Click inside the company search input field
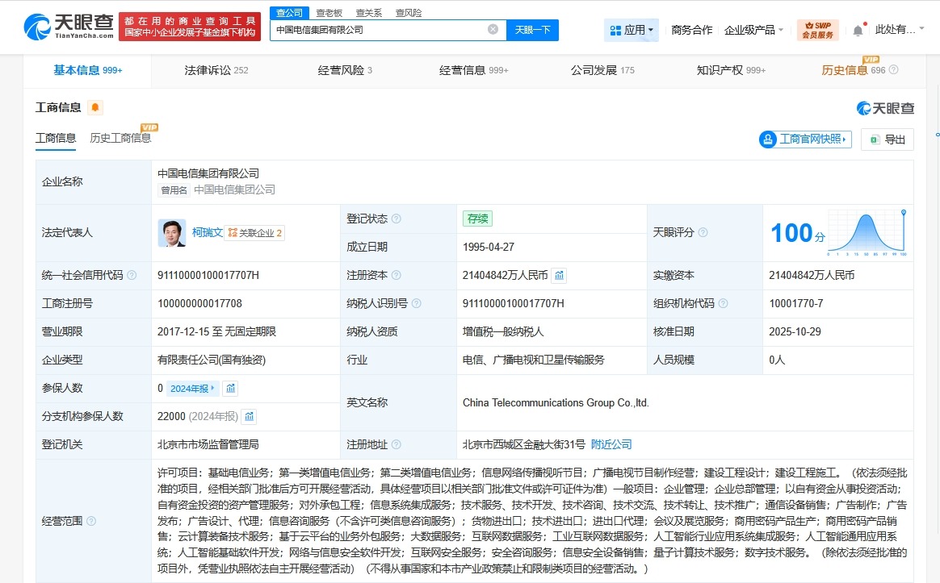Image resolution: width=940 pixels, height=583 pixels. click(x=371, y=29)
